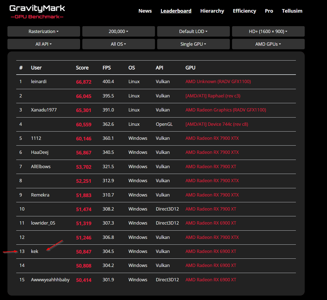Viewport: 327px width, 300px height.
Task: Open score 66,872 result
Action: [x=84, y=82]
